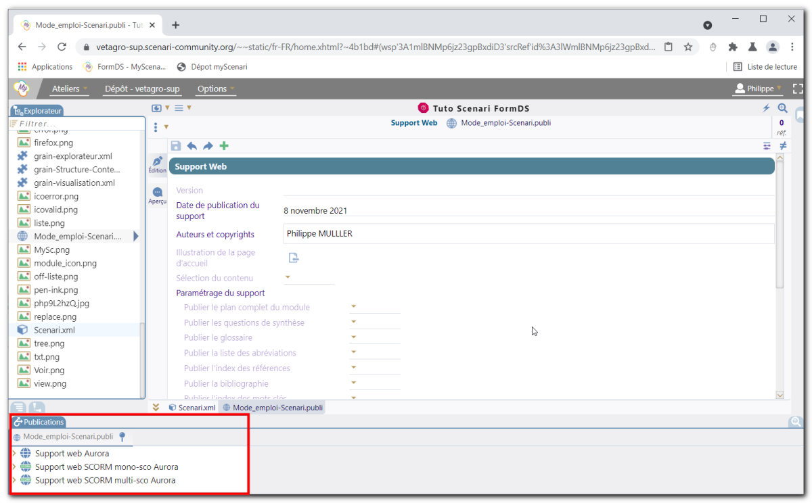Select Scenari.xml in the explorer
812x503 pixels.
54,330
